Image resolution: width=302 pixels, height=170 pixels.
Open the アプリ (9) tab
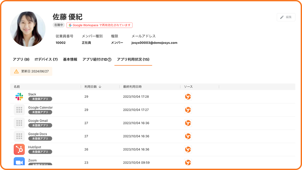pos(21,59)
